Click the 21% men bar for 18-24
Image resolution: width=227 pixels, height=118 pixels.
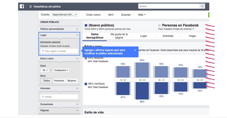click(x=123, y=88)
